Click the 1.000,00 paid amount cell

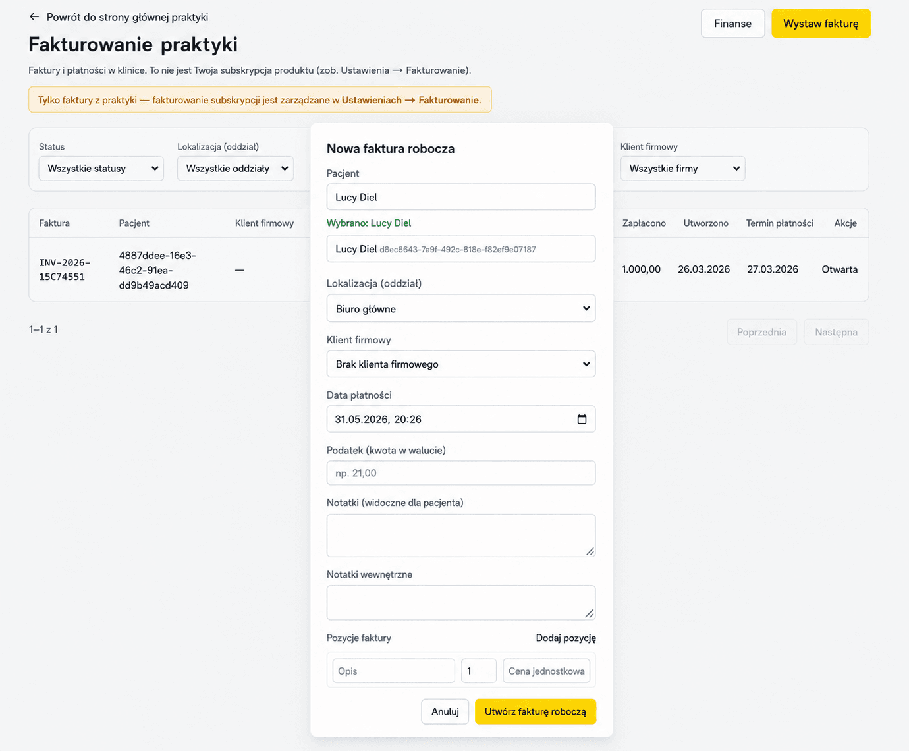click(641, 269)
